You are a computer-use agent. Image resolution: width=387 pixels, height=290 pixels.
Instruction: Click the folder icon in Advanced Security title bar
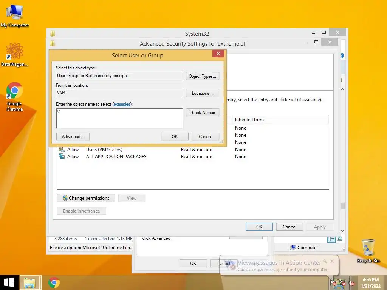pyautogui.click(x=53, y=44)
